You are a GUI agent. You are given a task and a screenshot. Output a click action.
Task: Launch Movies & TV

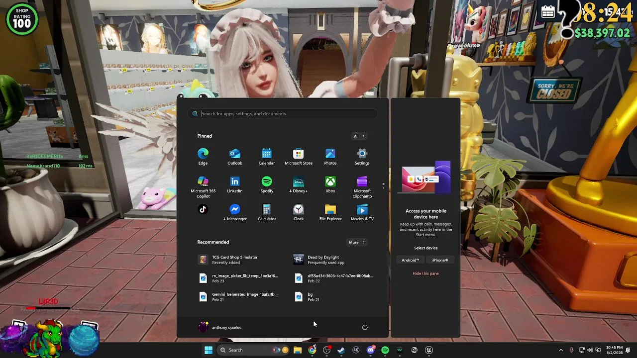[x=362, y=213]
